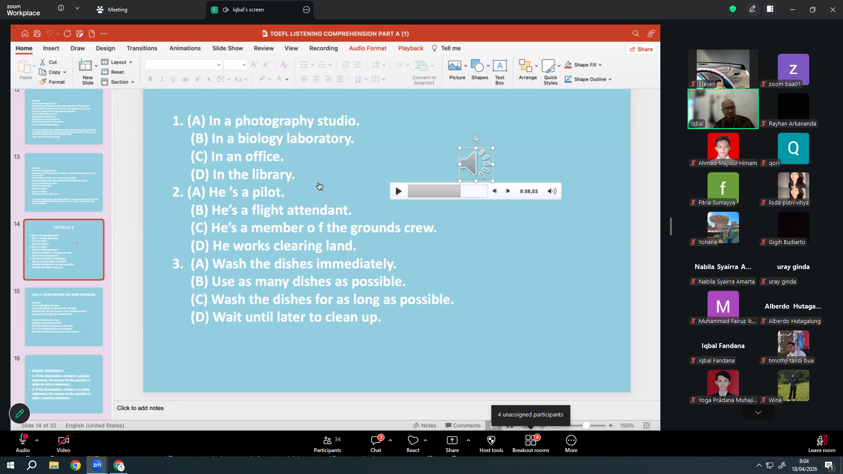The width and height of the screenshot is (843, 474).
Task: Skip audio forward button
Action: 508,191
